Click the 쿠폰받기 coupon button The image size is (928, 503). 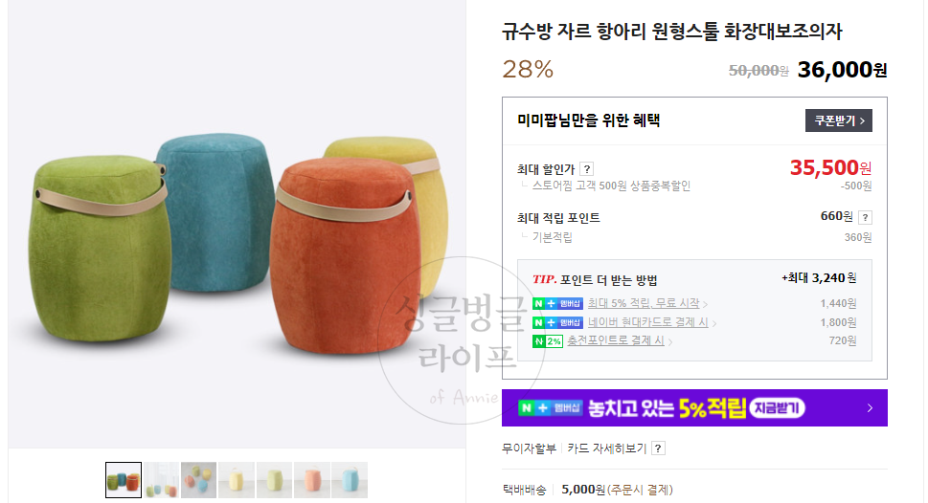click(x=838, y=120)
